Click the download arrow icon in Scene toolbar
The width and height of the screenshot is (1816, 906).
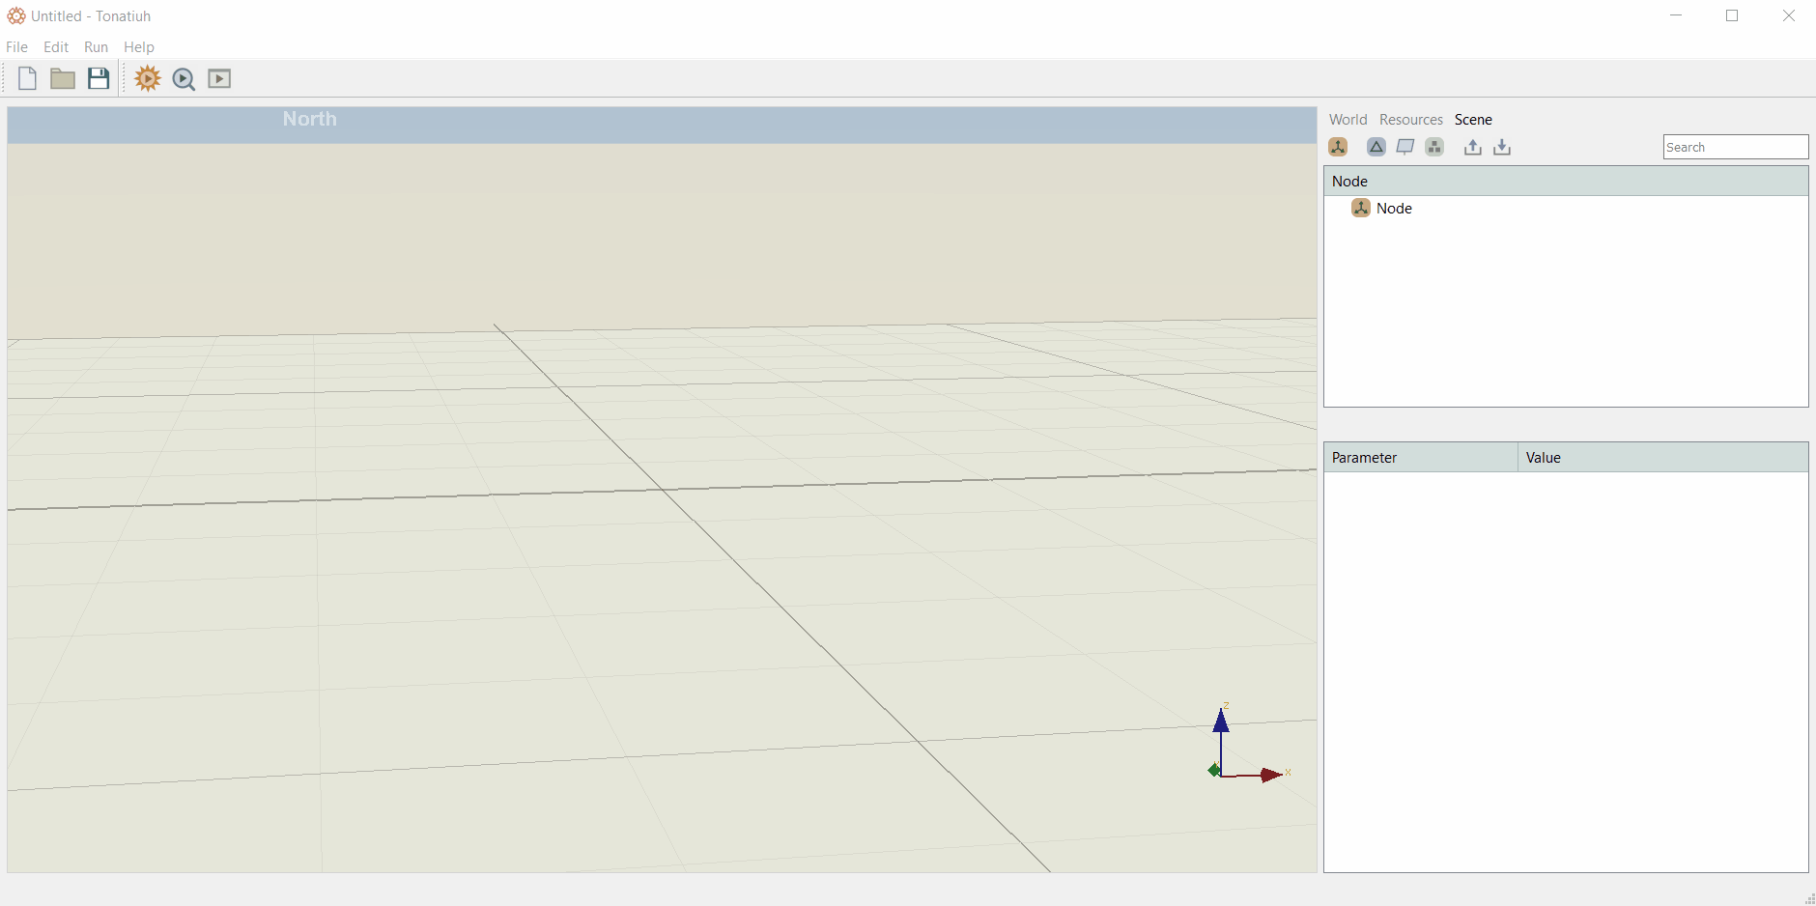tap(1502, 147)
